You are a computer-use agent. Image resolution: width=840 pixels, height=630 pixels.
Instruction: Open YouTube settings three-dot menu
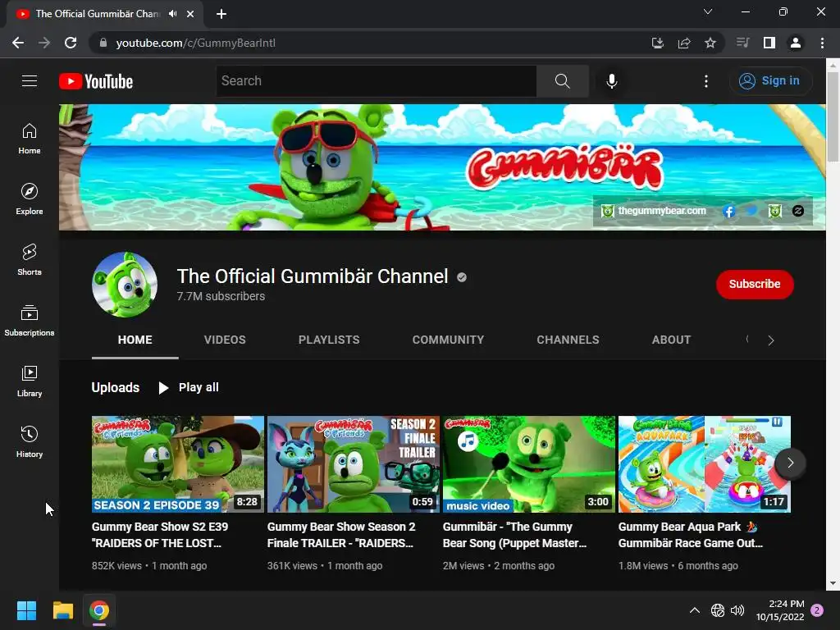[706, 81]
